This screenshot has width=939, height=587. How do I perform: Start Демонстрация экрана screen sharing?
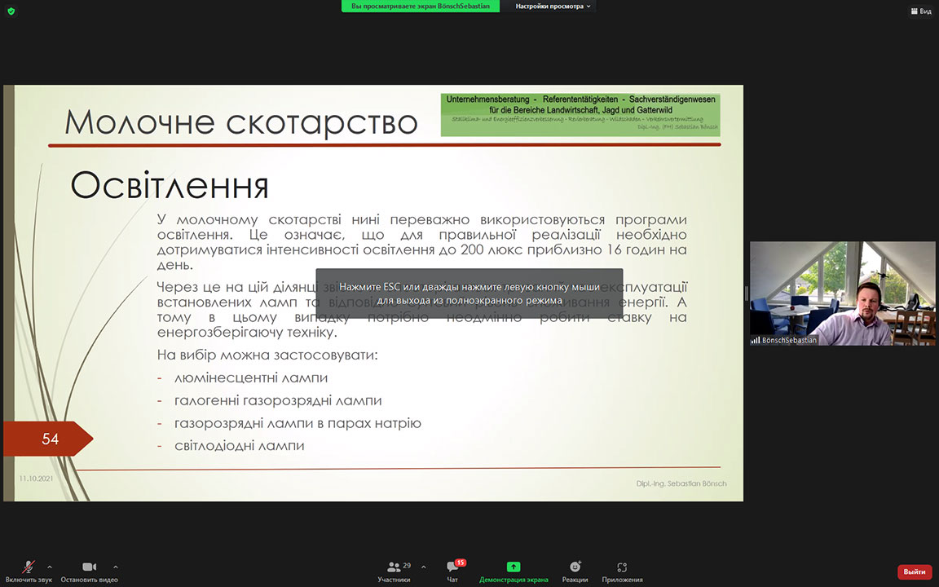point(514,572)
